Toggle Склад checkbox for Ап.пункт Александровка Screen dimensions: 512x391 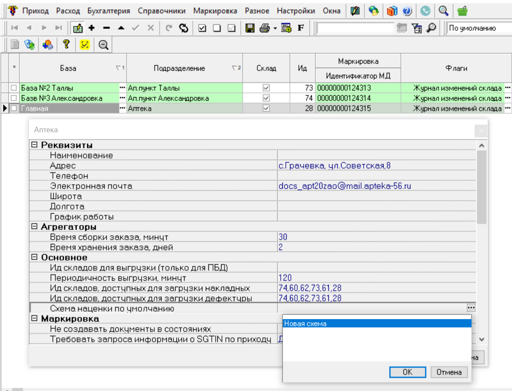266,98
